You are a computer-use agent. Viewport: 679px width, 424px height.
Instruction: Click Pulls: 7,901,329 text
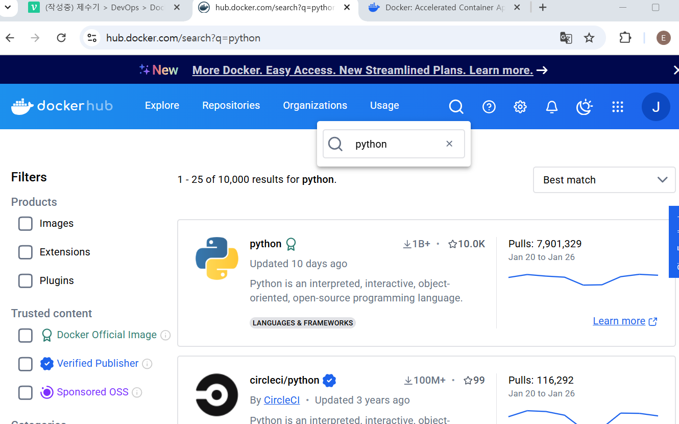pyautogui.click(x=545, y=244)
